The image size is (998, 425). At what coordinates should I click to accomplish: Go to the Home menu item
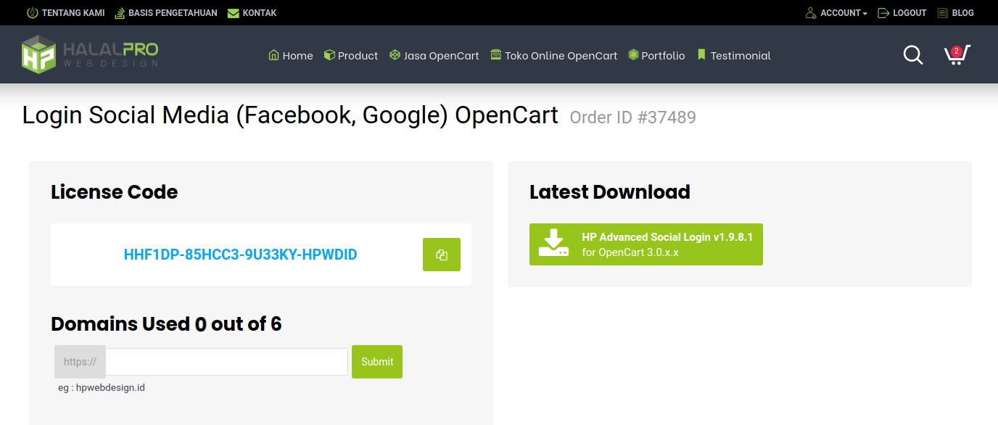tap(291, 56)
